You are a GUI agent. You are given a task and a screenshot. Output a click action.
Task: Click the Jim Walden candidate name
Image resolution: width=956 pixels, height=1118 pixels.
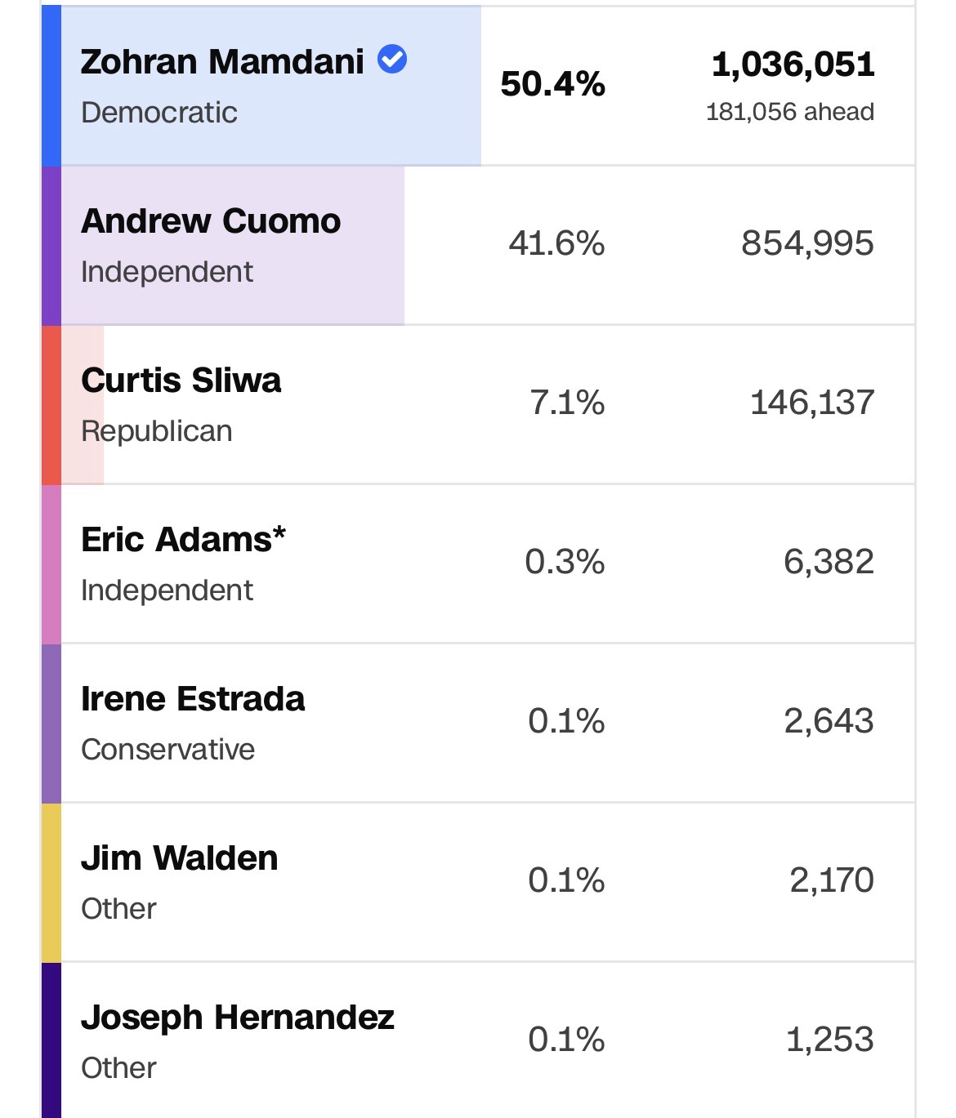click(x=180, y=858)
